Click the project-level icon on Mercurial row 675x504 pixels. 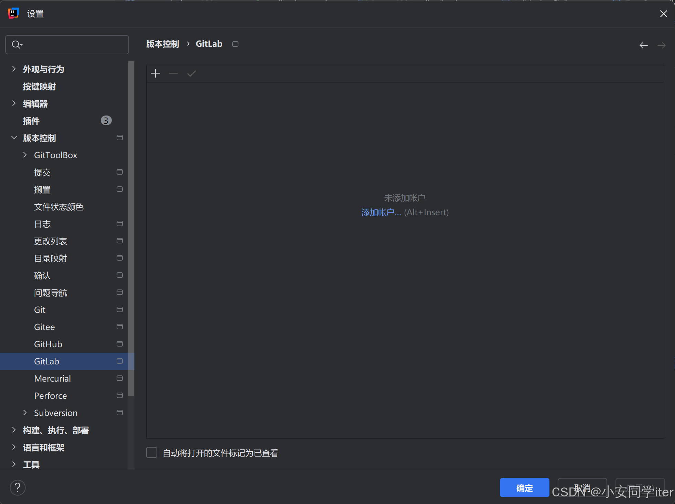point(120,378)
